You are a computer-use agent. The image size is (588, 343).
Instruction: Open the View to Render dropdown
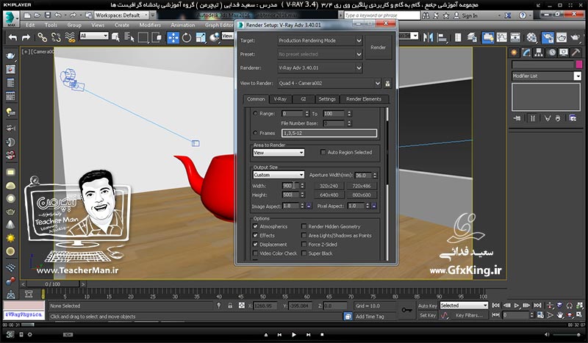pyautogui.click(x=329, y=83)
